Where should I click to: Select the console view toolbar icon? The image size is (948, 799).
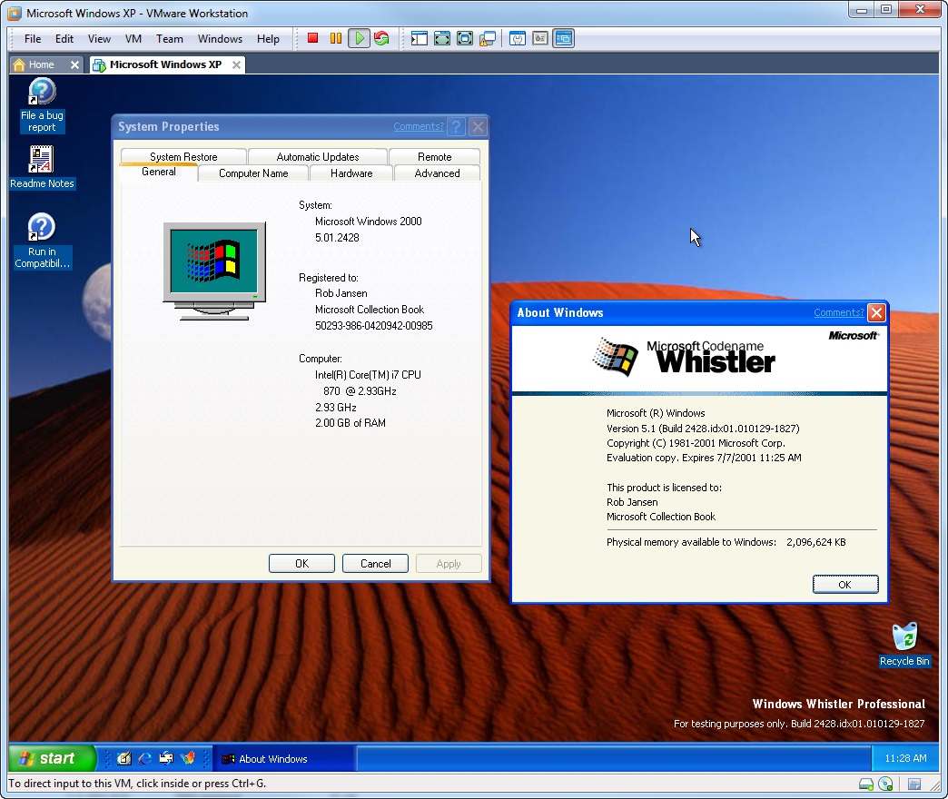coord(563,39)
